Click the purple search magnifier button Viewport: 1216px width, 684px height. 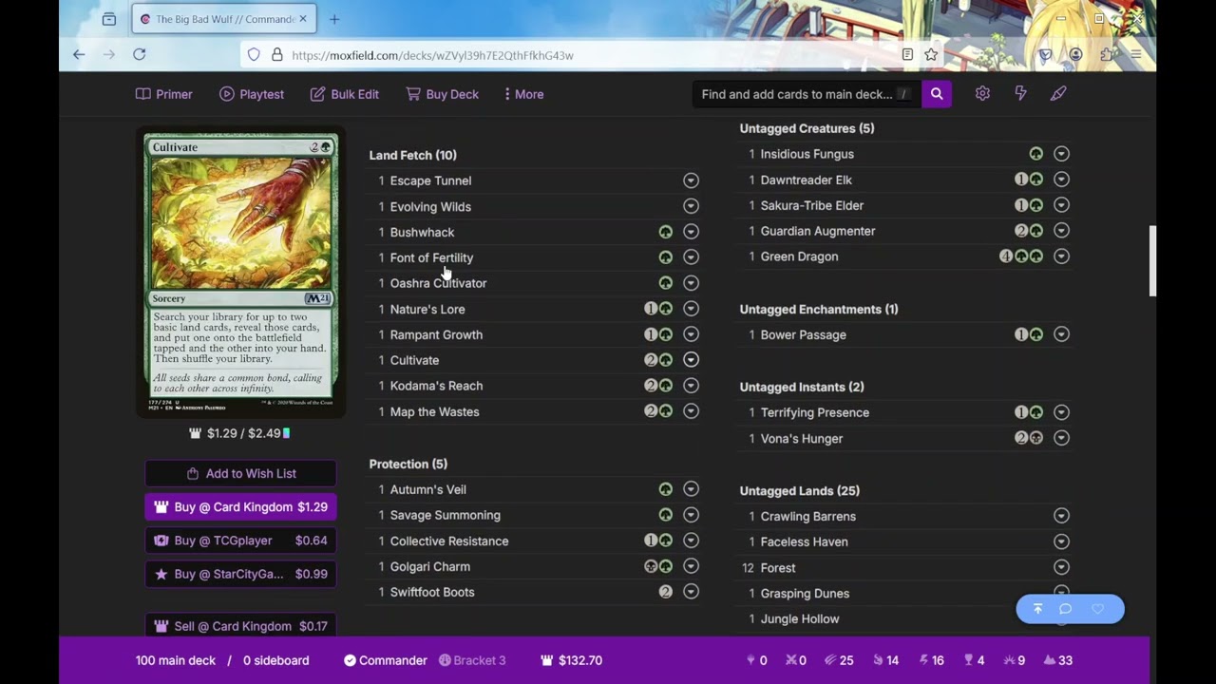[937, 94]
